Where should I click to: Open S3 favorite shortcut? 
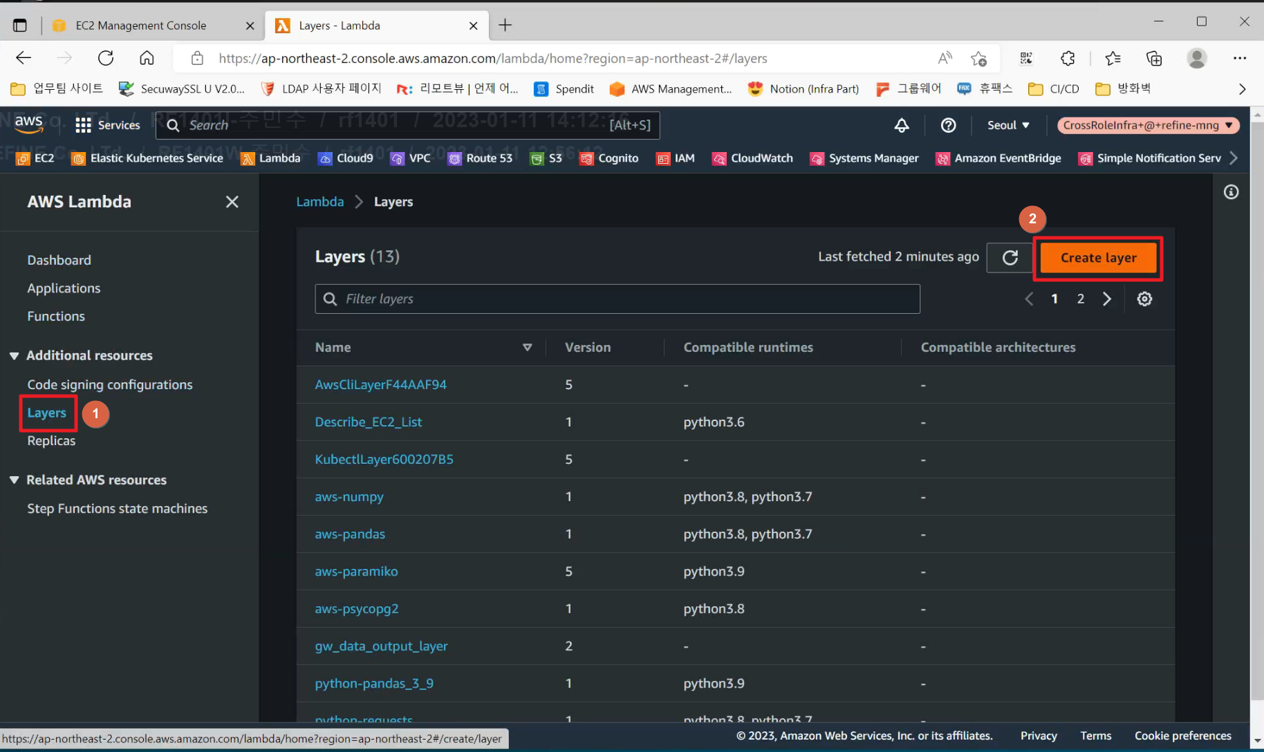click(546, 158)
